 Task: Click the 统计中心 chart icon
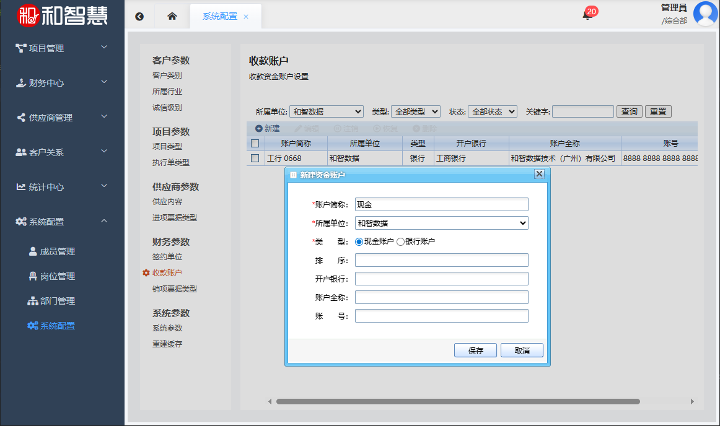pyautogui.click(x=20, y=187)
